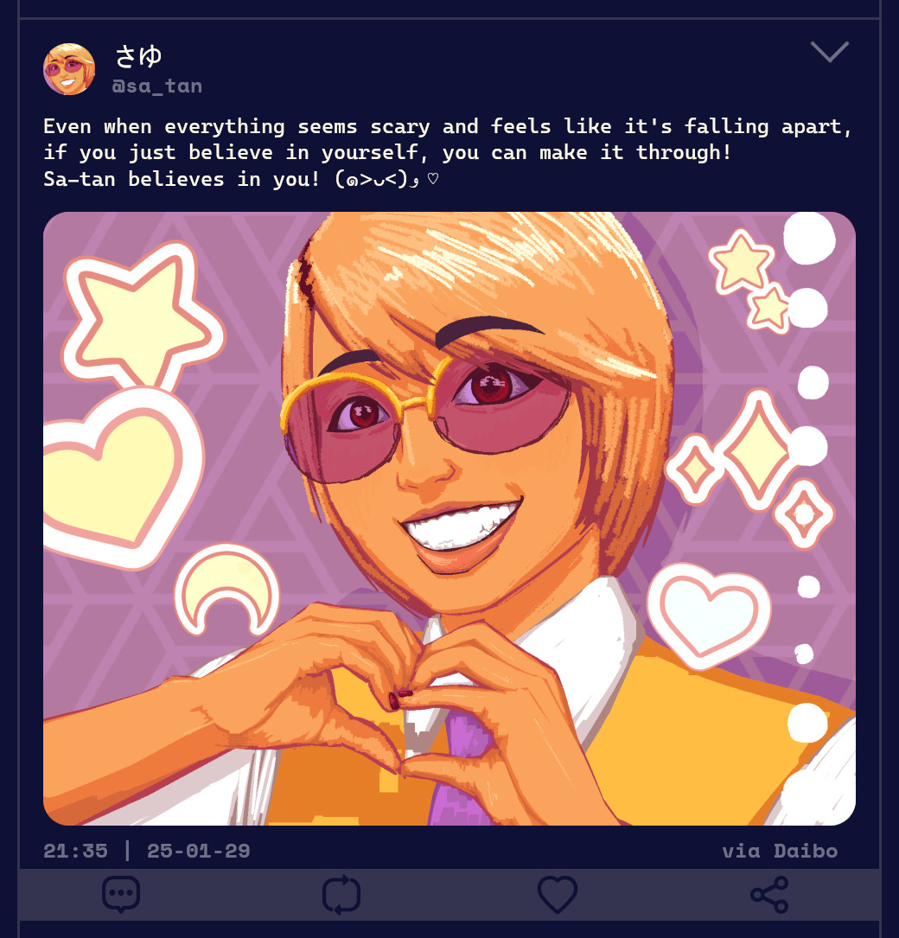The height and width of the screenshot is (938, 899).
Task: Click the 25-01-29 post date
Action: point(199,851)
